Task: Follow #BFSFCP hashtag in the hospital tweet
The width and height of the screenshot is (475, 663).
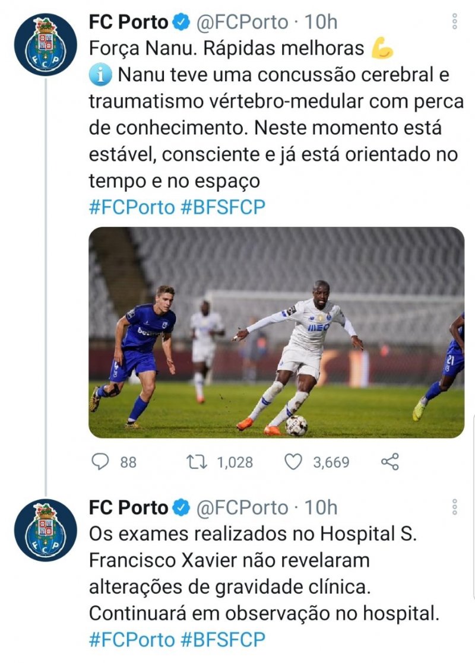Action: click(x=223, y=640)
